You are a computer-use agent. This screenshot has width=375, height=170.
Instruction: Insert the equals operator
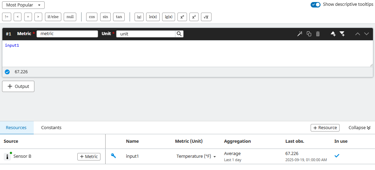[28, 17]
